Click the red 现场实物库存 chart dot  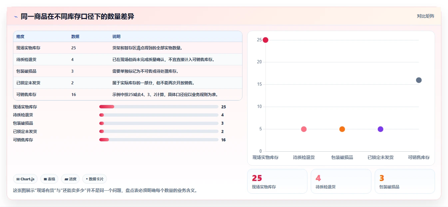(265, 40)
